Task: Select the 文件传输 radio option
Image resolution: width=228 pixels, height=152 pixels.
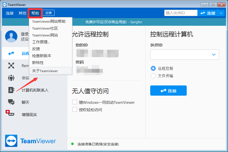Action: tap(153, 75)
